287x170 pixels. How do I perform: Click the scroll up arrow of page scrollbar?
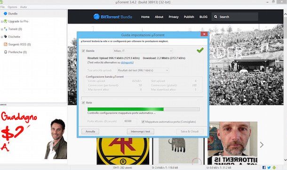(x=285, y=14)
